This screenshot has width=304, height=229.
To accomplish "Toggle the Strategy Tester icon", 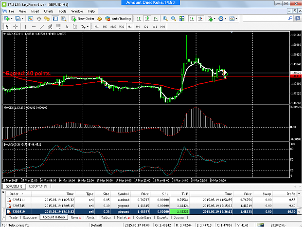I will pyautogui.click(x=64, y=19).
